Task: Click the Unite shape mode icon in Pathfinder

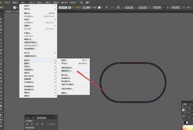Action: 27,124
